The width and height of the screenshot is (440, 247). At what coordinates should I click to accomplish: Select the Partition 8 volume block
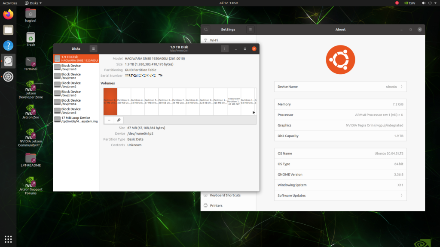(193, 102)
